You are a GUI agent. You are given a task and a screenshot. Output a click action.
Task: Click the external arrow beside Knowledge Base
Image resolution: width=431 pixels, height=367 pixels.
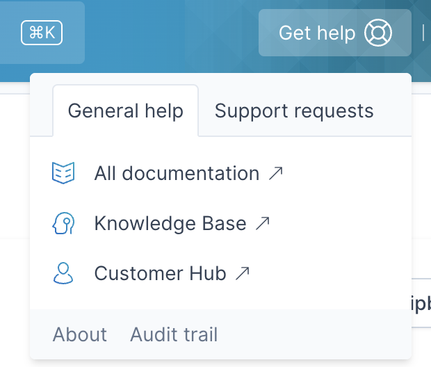pos(262,223)
